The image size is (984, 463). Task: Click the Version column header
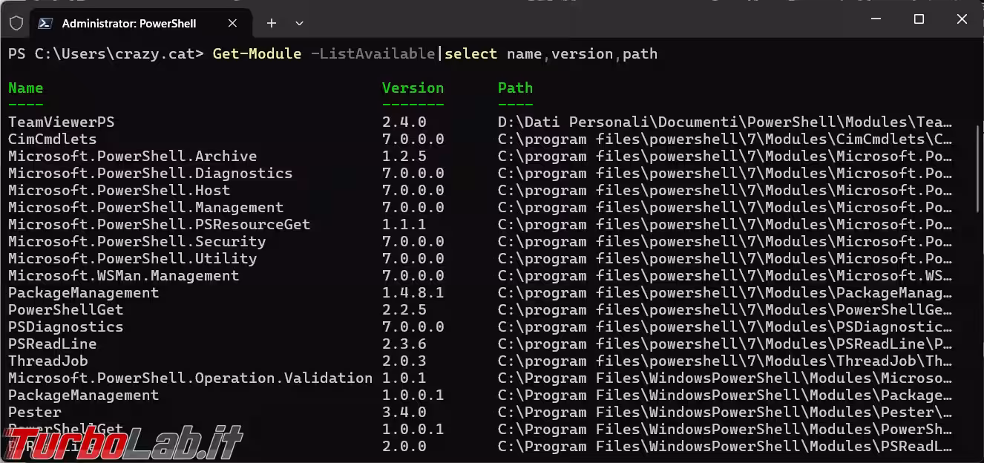click(x=413, y=88)
